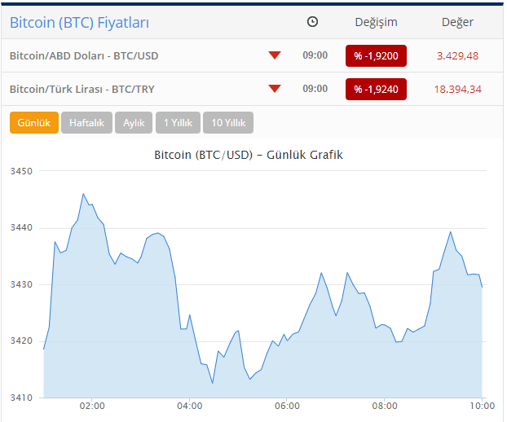
Task: Open the 1 Yıllık chart tab
Action: click(x=178, y=122)
